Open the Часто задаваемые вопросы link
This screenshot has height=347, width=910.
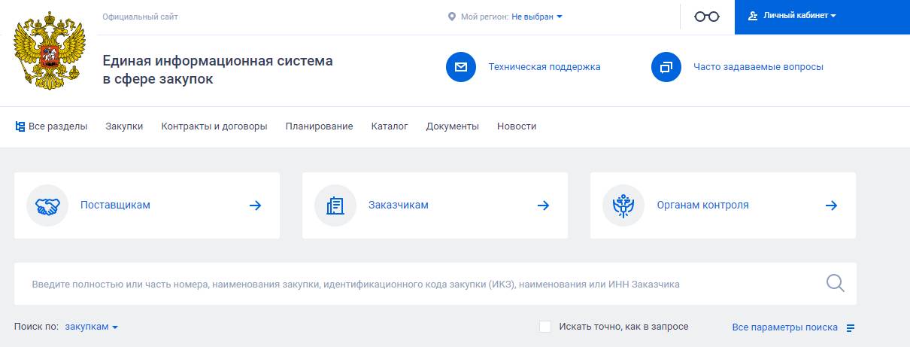pos(758,67)
